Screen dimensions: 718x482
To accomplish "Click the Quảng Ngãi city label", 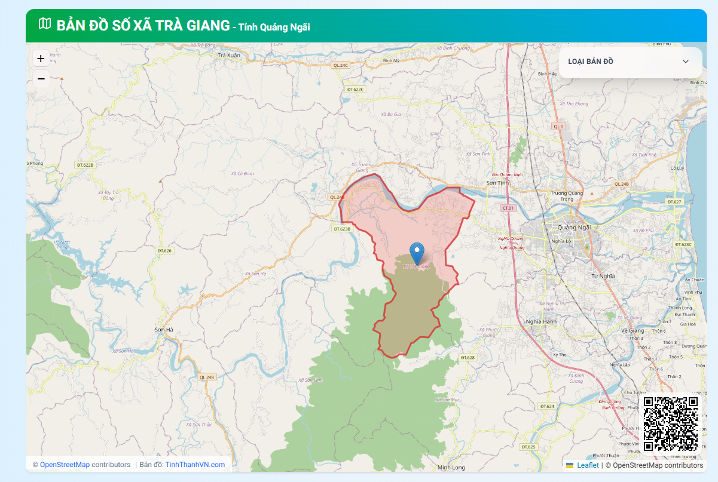I will tap(574, 228).
